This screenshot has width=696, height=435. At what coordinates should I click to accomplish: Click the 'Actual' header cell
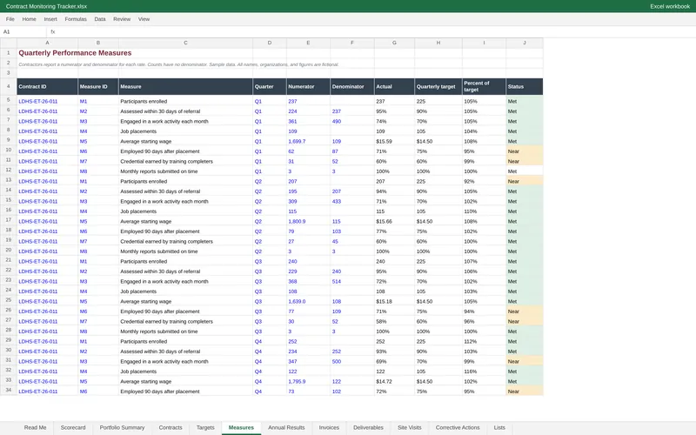[394, 86]
